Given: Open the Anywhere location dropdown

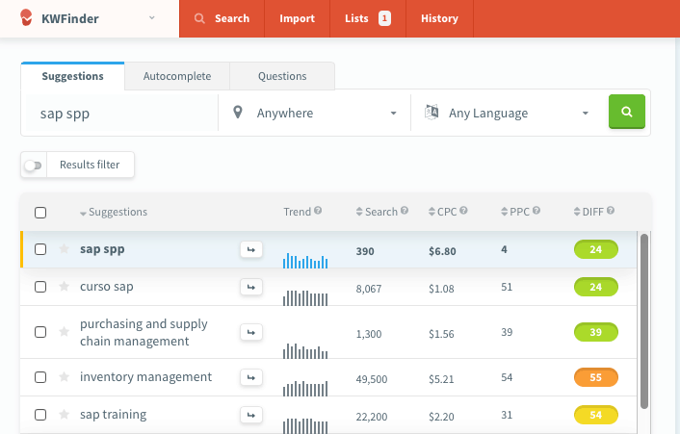Looking at the screenshot, I should (x=314, y=113).
